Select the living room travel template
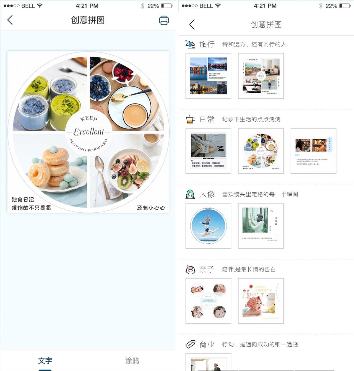This screenshot has height=371, width=354. (261, 76)
